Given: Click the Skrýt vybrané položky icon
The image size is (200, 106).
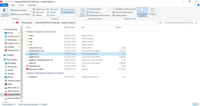Looking at the screenshot, I should (x=142, y=10).
